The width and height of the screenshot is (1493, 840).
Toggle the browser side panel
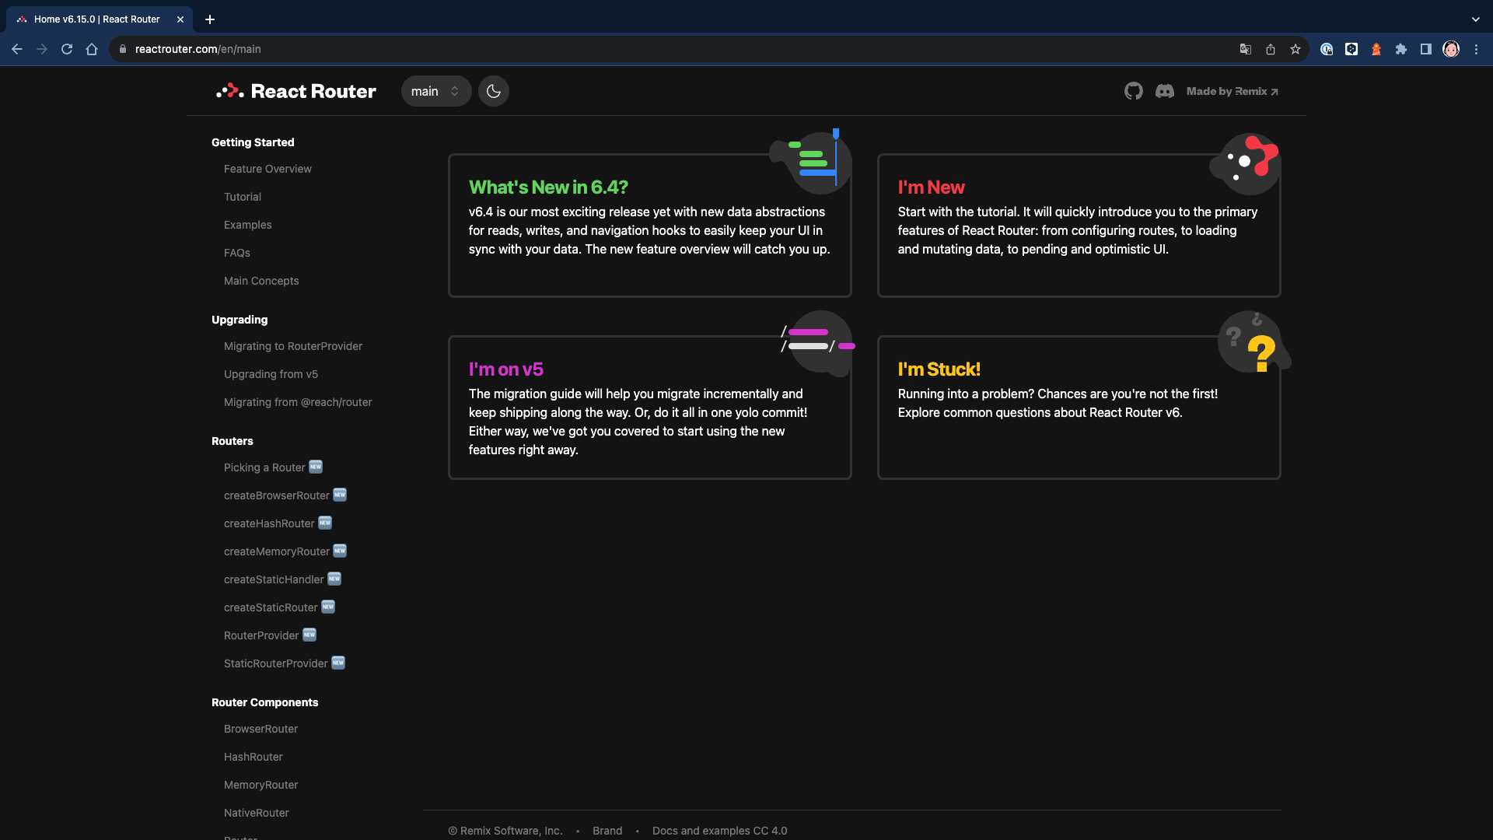tap(1425, 49)
